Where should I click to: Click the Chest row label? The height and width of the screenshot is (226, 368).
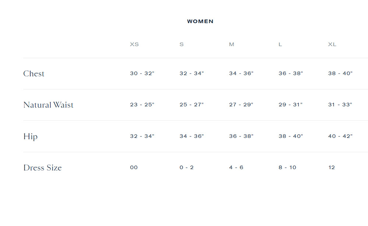(x=34, y=73)
